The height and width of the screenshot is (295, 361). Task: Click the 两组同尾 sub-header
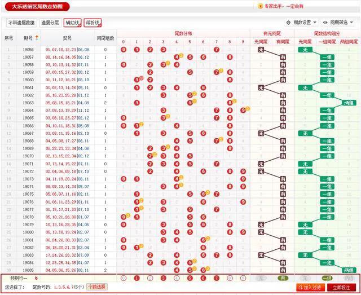point(349,42)
